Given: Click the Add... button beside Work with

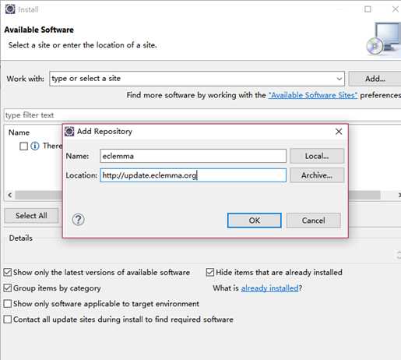Looking at the screenshot, I should coord(375,79).
